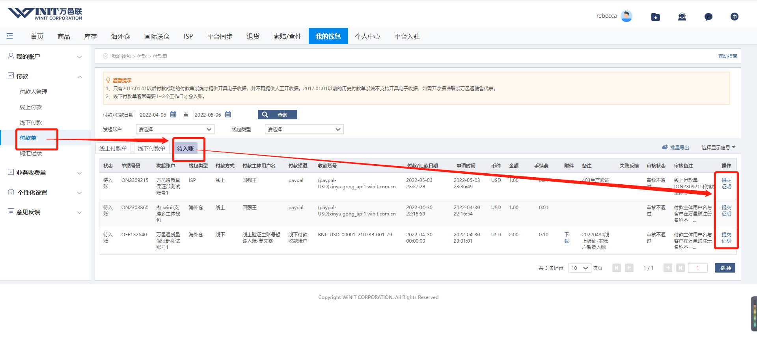757x360 pixels.
Task: Click the location pin icon in breadcrumb
Action: pos(105,56)
